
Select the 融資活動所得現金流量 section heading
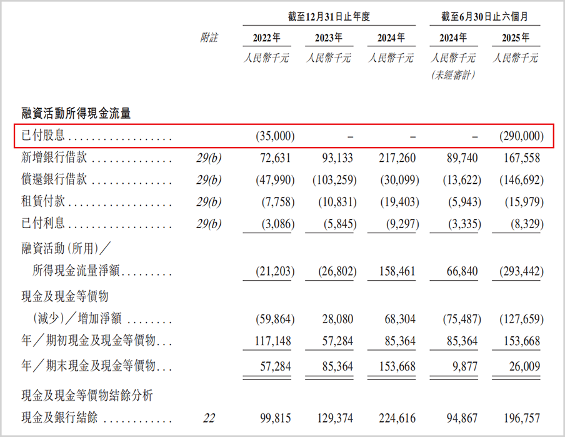coord(76,113)
